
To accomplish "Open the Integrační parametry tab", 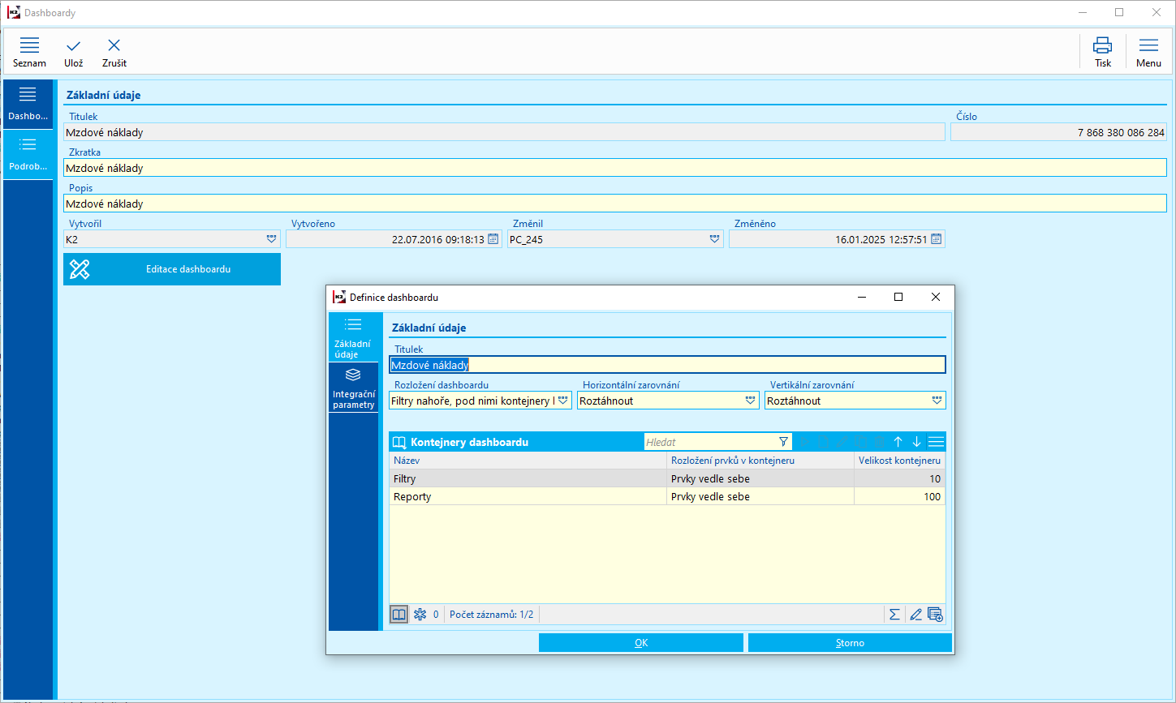I will coord(353,388).
